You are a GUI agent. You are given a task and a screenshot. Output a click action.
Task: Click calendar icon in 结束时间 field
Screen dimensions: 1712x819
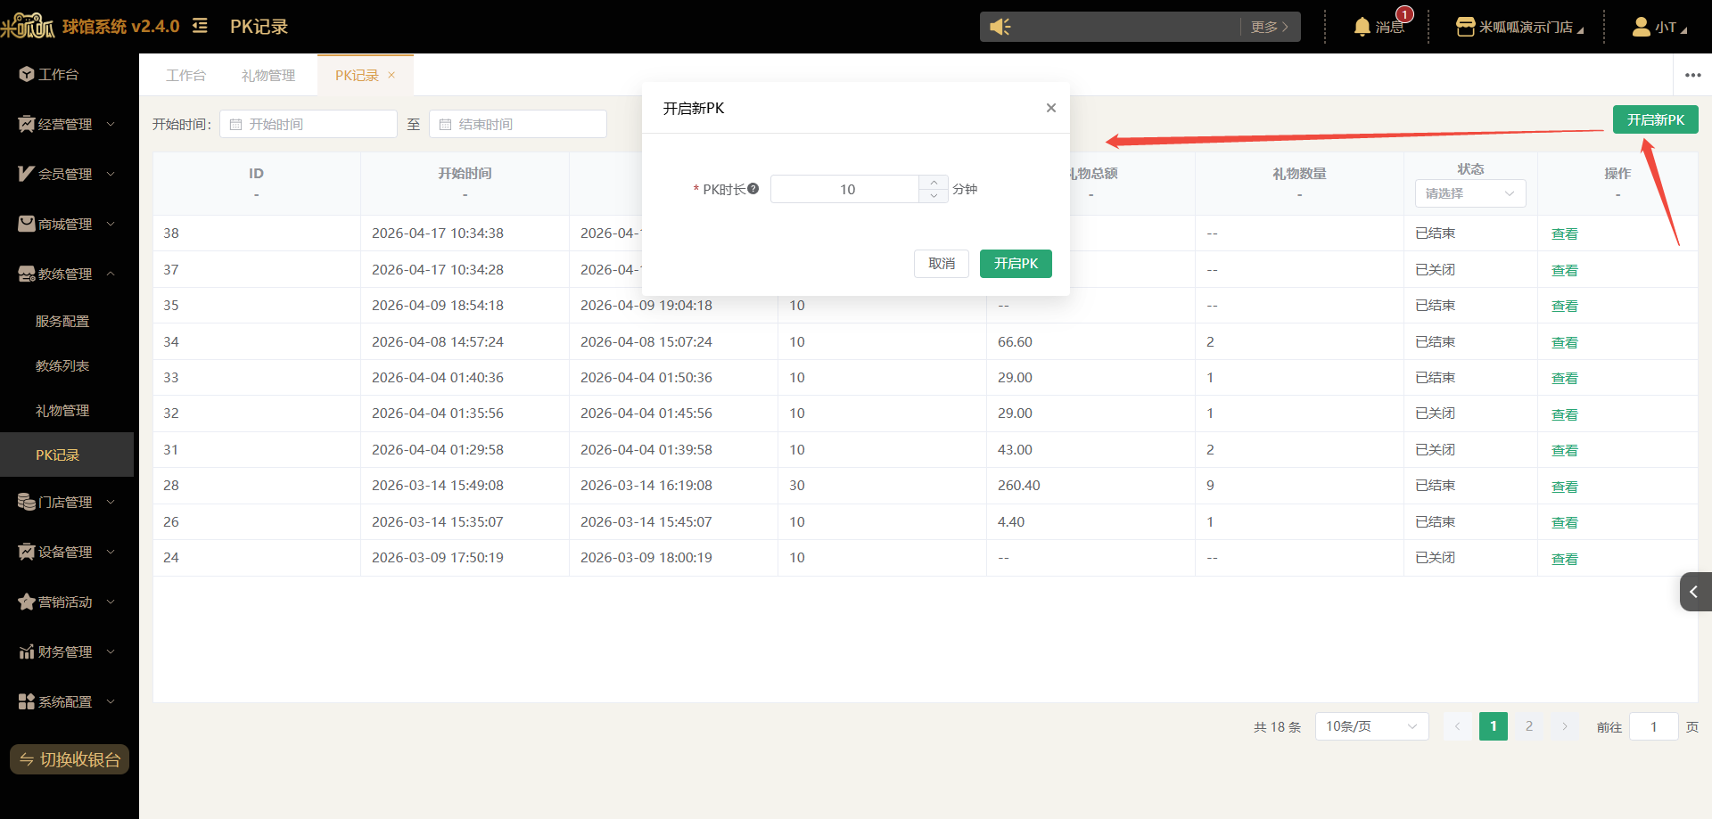coord(446,125)
